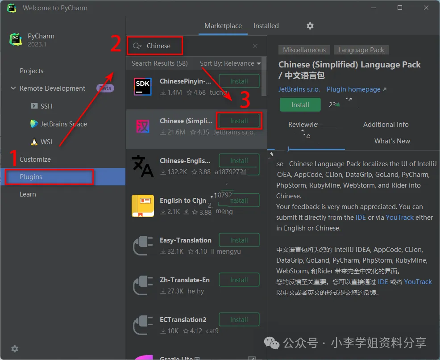440x360 pixels.
Task: Open JetBrains Space icon
Action: (x=34, y=124)
